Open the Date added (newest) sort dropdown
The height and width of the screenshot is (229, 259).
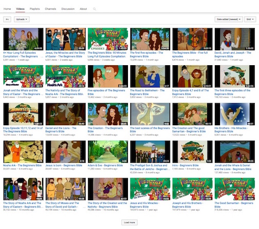[229, 20]
